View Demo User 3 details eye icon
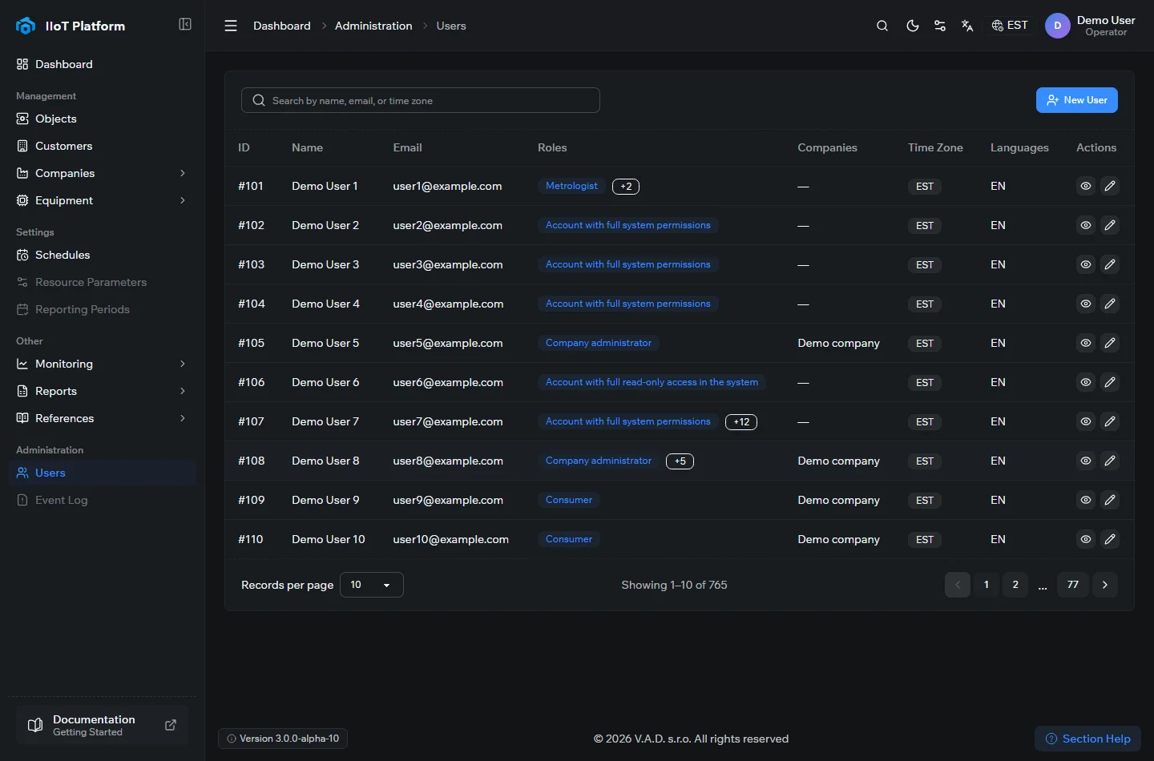Image resolution: width=1154 pixels, height=761 pixels. (1086, 264)
